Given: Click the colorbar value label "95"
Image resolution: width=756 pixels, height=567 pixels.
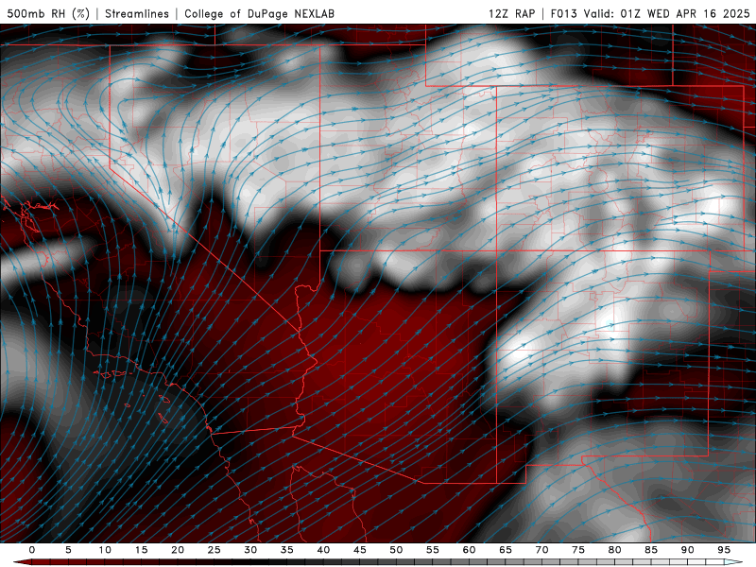Looking at the screenshot, I should [724, 550].
